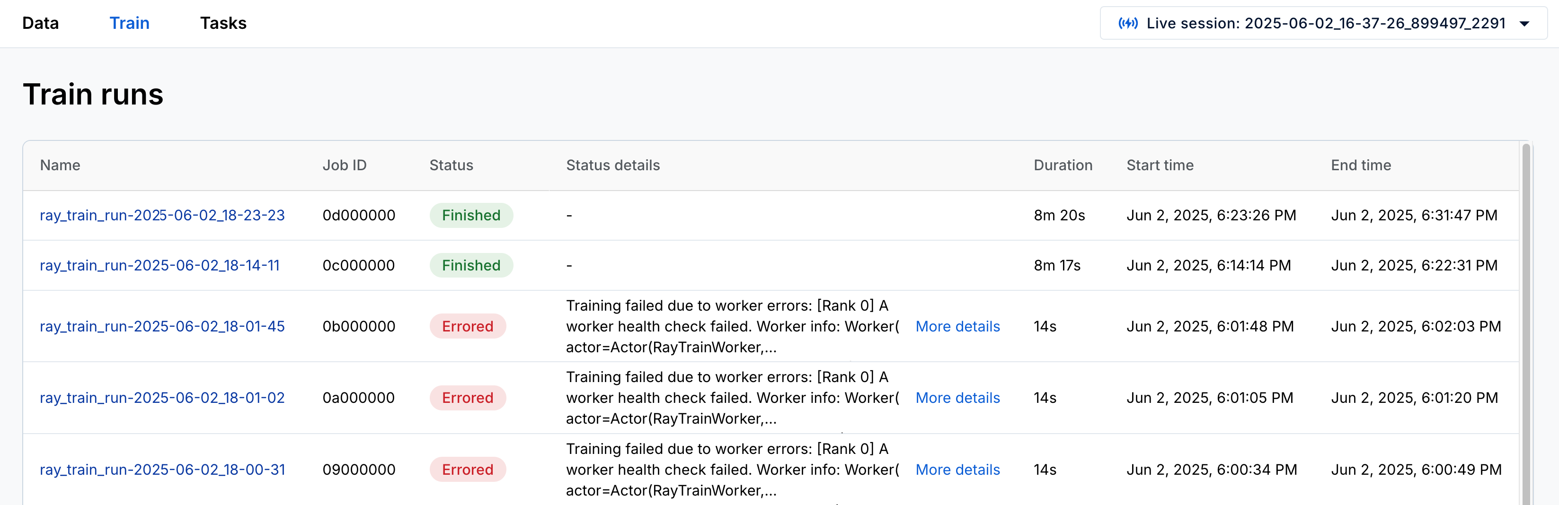The width and height of the screenshot is (1559, 505).
Task: Click the Start time column header
Action: [x=1160, y=165]
